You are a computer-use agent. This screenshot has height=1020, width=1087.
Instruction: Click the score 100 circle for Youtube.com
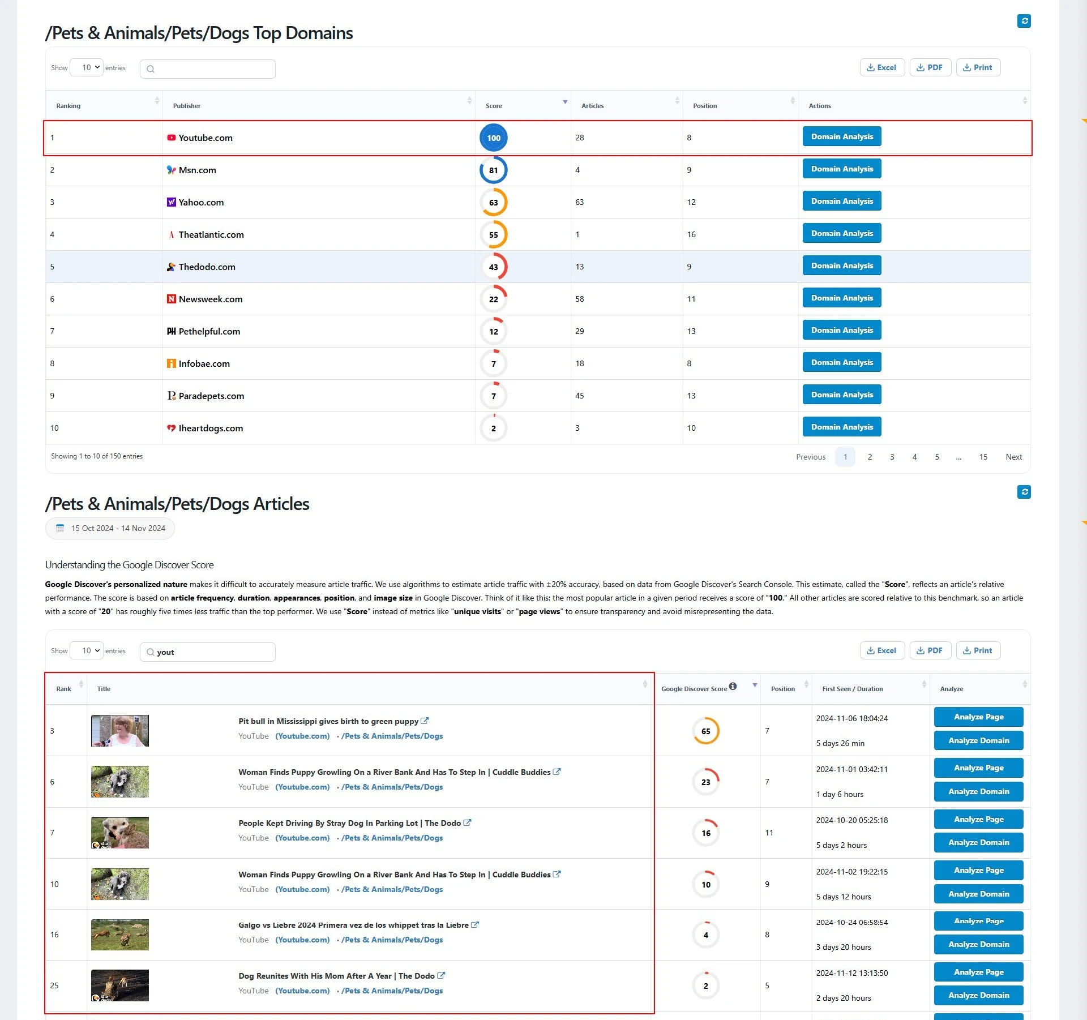494,138
